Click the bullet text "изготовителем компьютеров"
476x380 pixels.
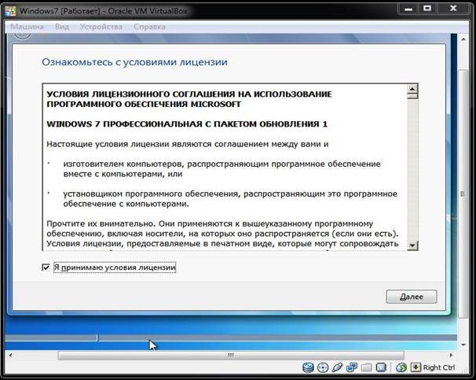click(222, 168)
